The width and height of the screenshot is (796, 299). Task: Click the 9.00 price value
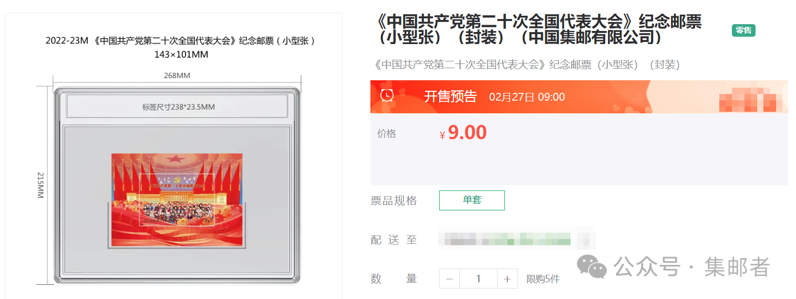(x=468, y=133)
